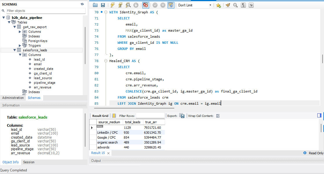Select the arr_revenue column in the tree
The width and height of the screenshot is (324, 174).
pos(43,87)
